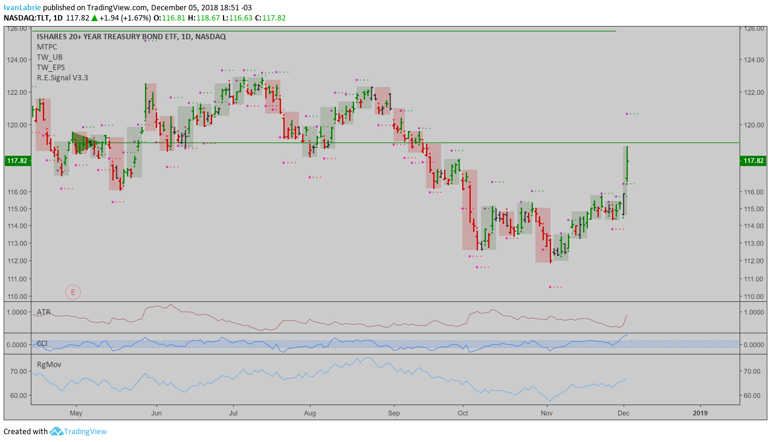Click the Nov label on the time axis
Screen dimensions: 771x442
[547, 413]
